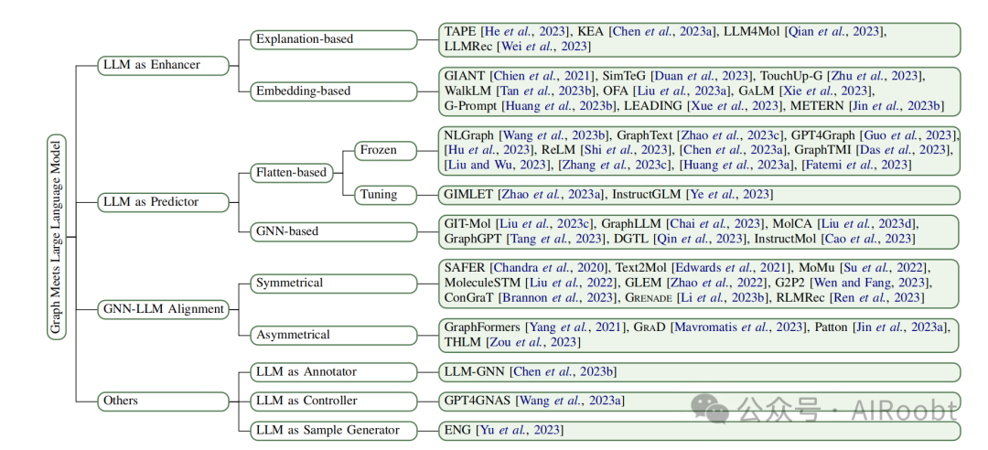Click the Jin et al., 2023b citation for METERN
The width and height of the screenshot is (988, 450).
click(x=897, y=106)
